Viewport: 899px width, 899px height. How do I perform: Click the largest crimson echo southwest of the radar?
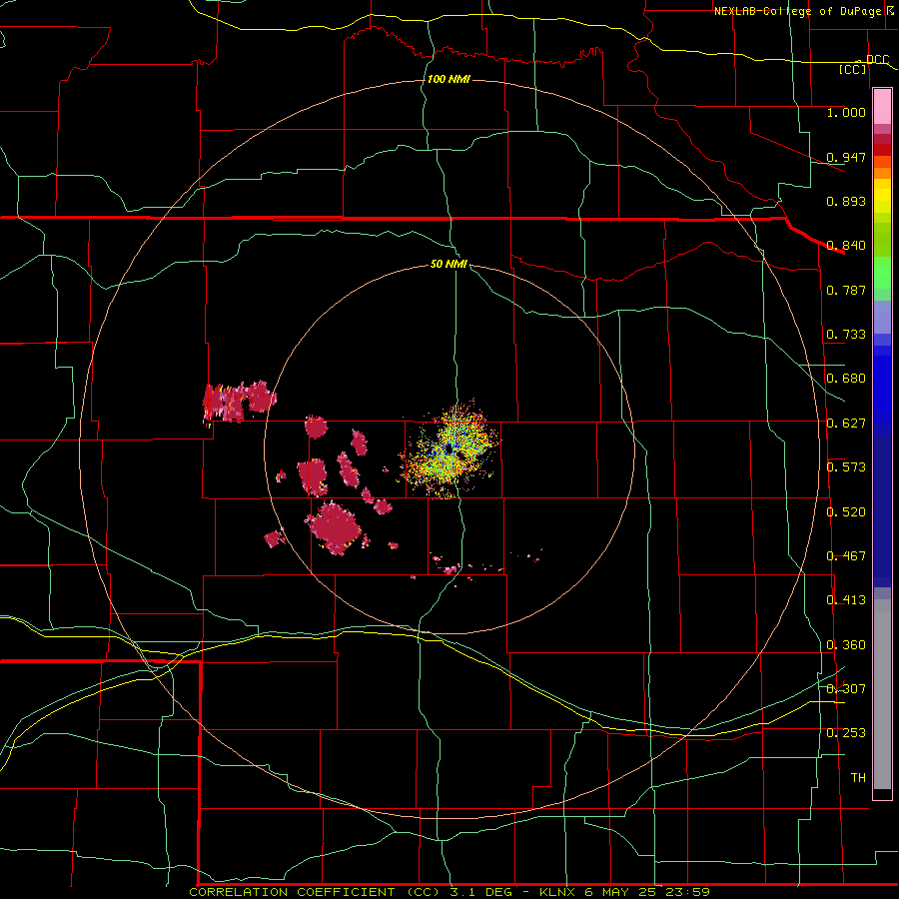pos(335,528)
